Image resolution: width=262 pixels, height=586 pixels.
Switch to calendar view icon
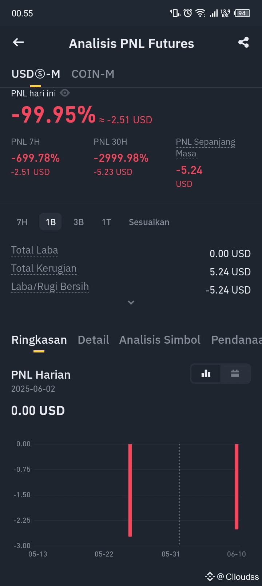pos(235,374)
